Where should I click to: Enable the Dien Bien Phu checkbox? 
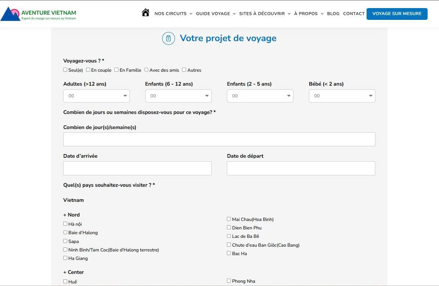[x=229, y=228]
